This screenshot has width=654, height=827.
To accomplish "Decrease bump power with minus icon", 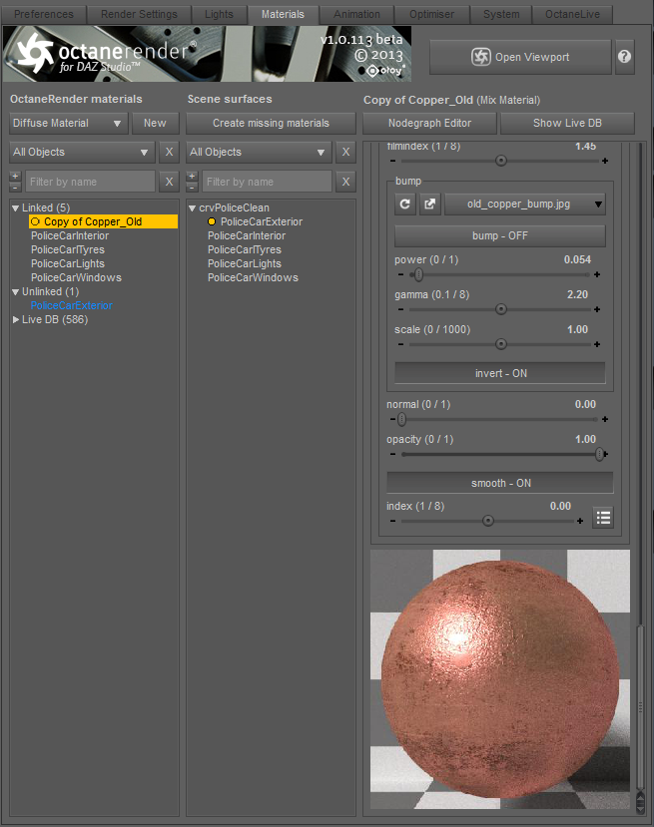I will pyautogui.click(x=400, y=274).
